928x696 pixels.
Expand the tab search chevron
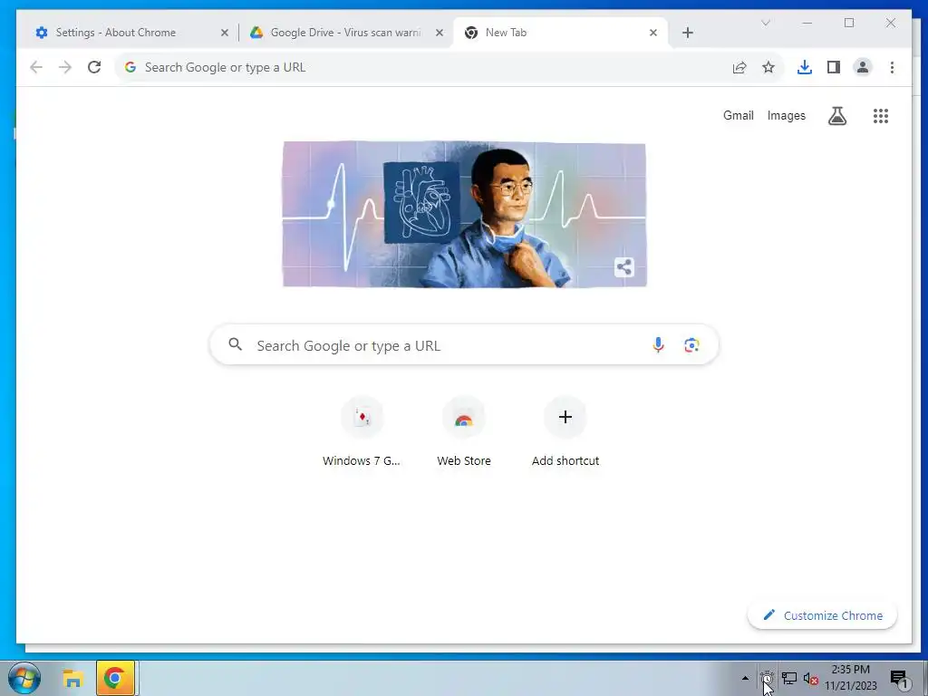point(765,23)
